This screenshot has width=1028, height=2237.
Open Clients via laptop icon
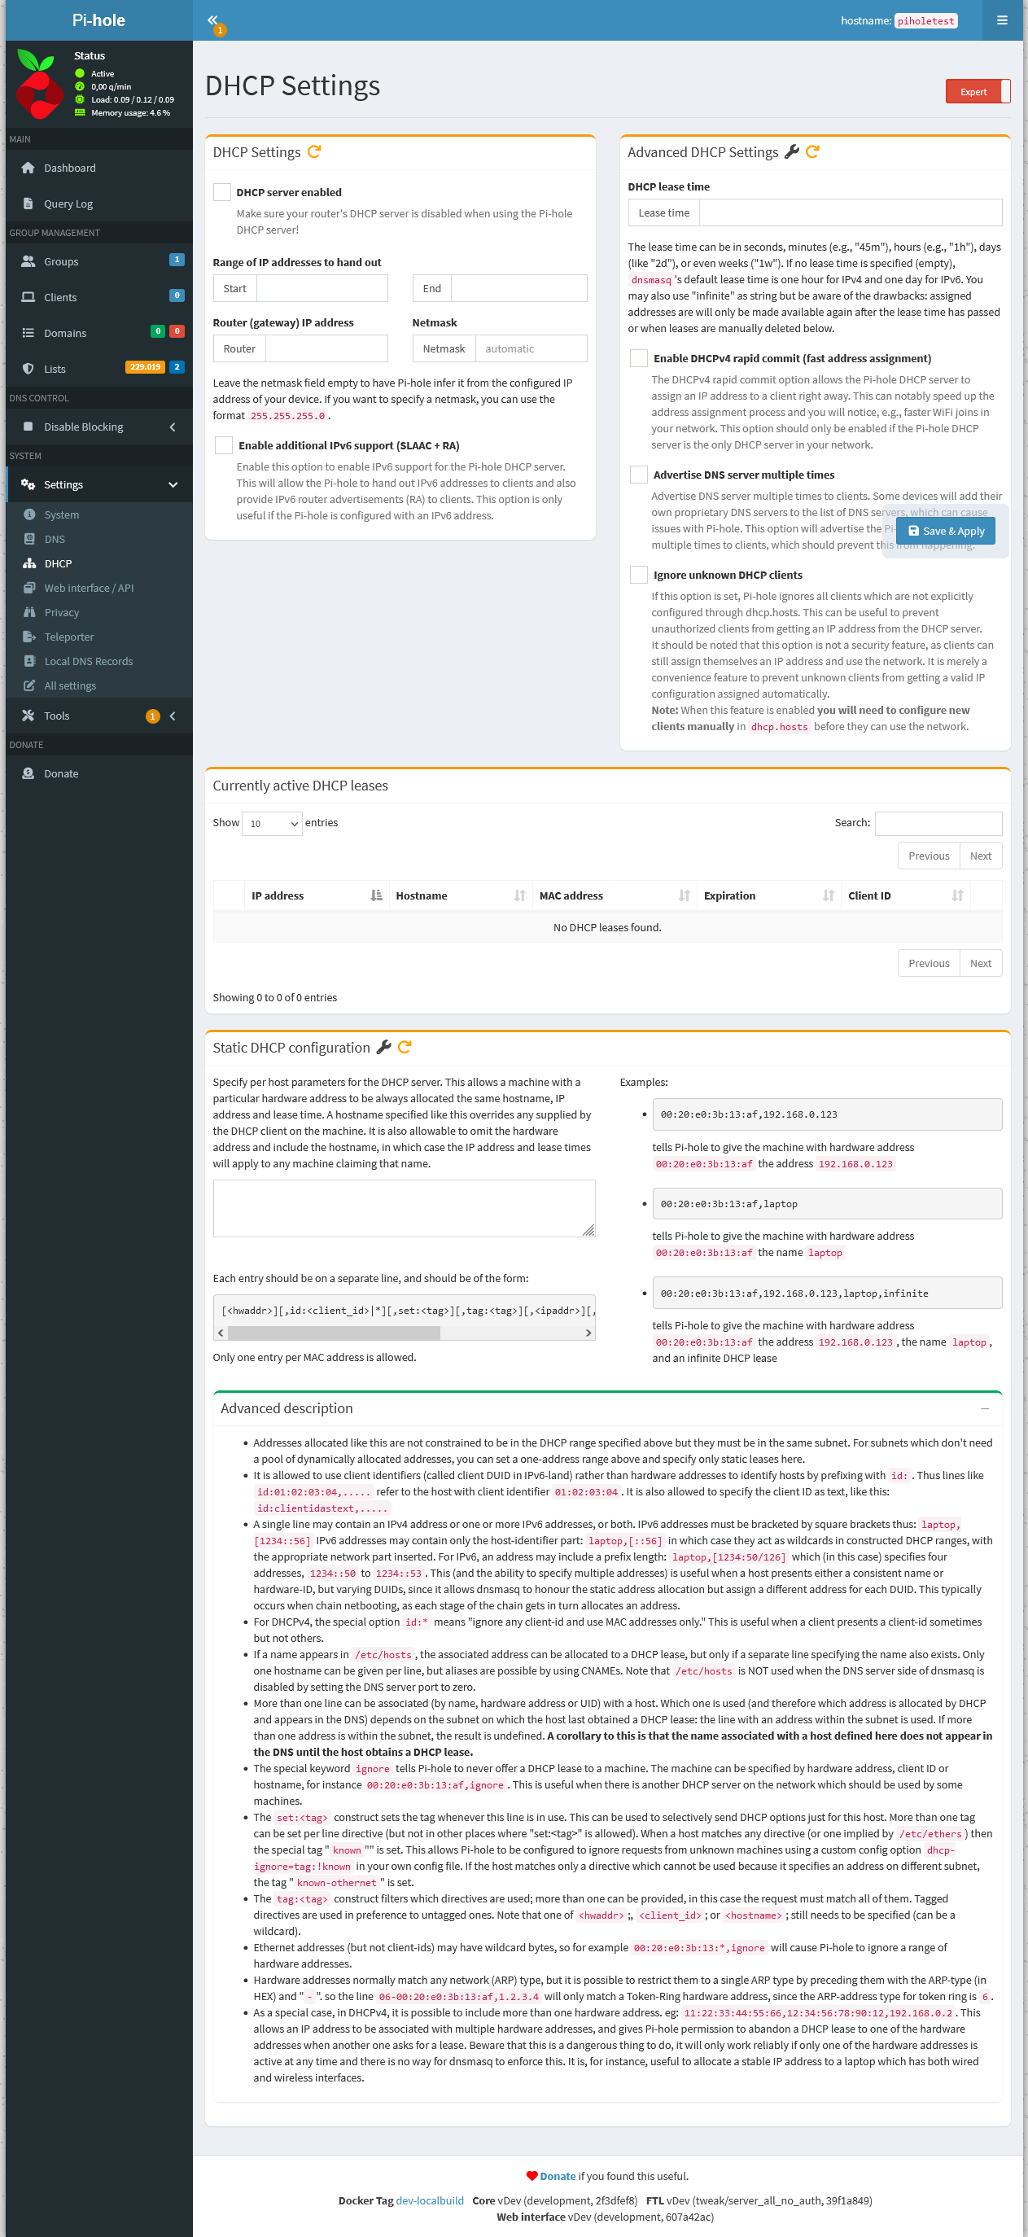click(28, 297)
